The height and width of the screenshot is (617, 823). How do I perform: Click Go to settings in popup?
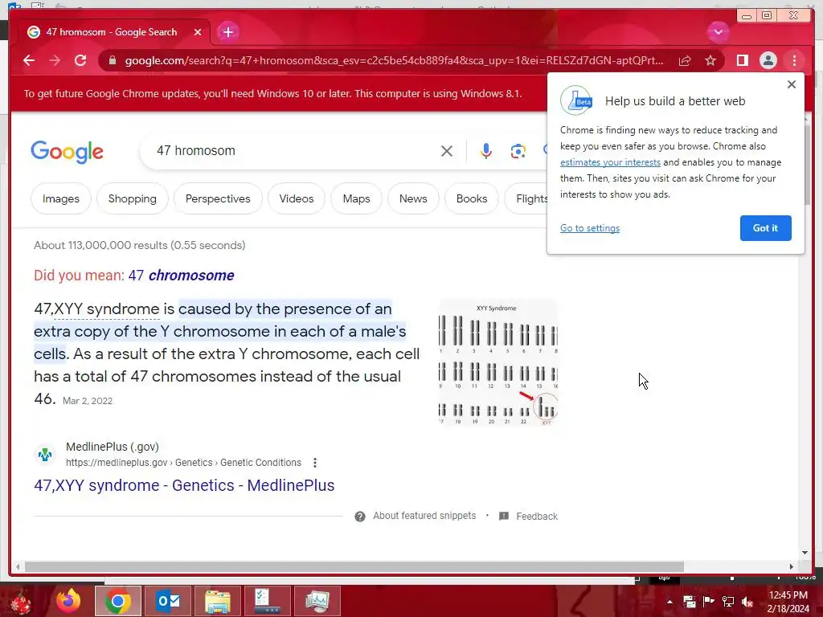[x=590, y=228]
